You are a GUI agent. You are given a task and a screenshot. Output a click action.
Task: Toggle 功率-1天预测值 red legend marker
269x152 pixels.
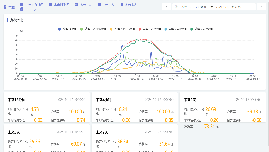pyautogui.click(x=140, y=29)
